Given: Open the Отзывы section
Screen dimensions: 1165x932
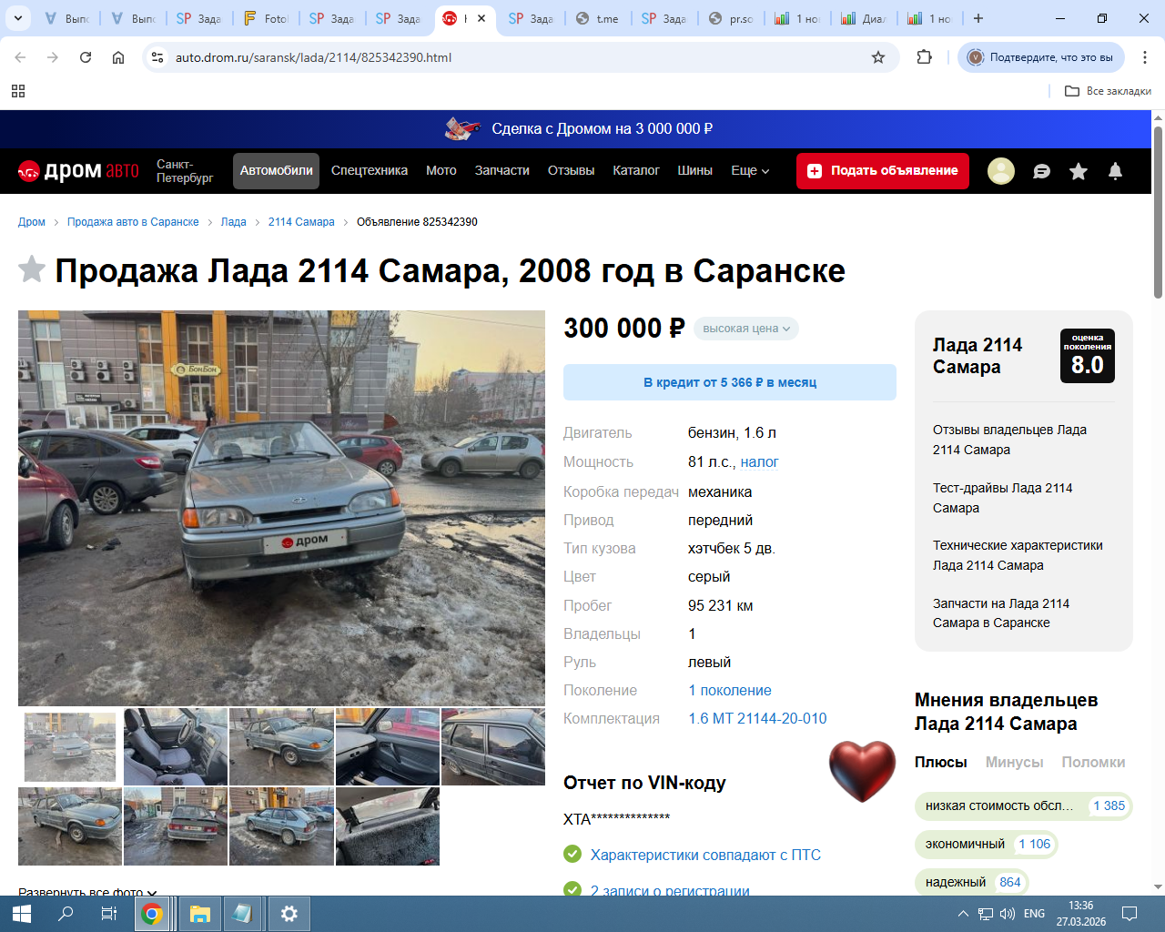Looking at the screenshot, I should (x=571, y=170).
